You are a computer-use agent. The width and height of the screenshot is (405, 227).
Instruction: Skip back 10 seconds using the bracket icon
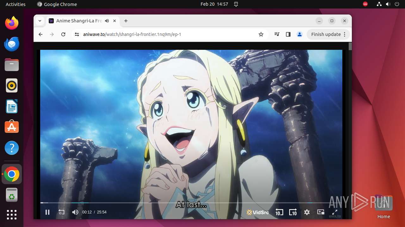coord(279,212)
